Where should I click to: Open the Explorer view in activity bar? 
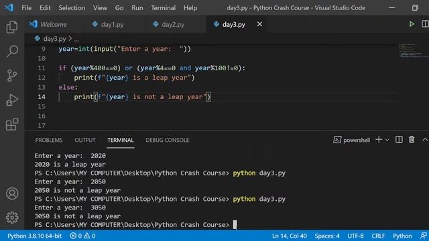tap(12, 27)
